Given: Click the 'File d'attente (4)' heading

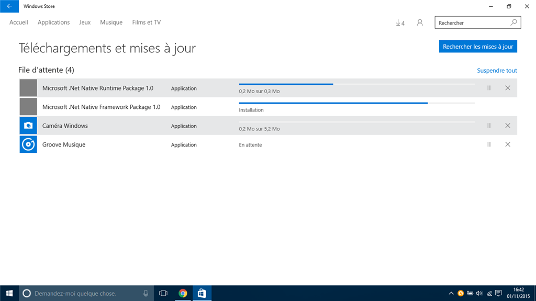Looking at the screenshot, I should click(46, 70).
